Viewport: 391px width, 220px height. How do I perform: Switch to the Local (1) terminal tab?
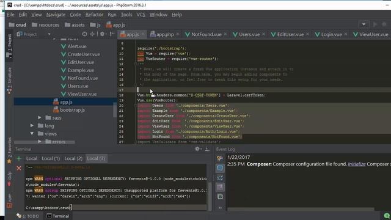pos(51,158)
